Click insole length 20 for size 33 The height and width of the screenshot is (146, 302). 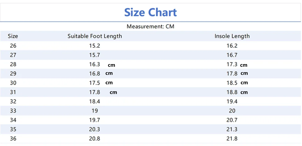coord(232,111)
